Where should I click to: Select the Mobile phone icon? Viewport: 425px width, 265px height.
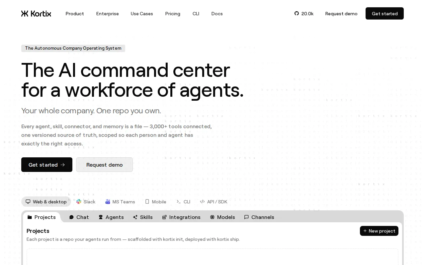[147, 202]
